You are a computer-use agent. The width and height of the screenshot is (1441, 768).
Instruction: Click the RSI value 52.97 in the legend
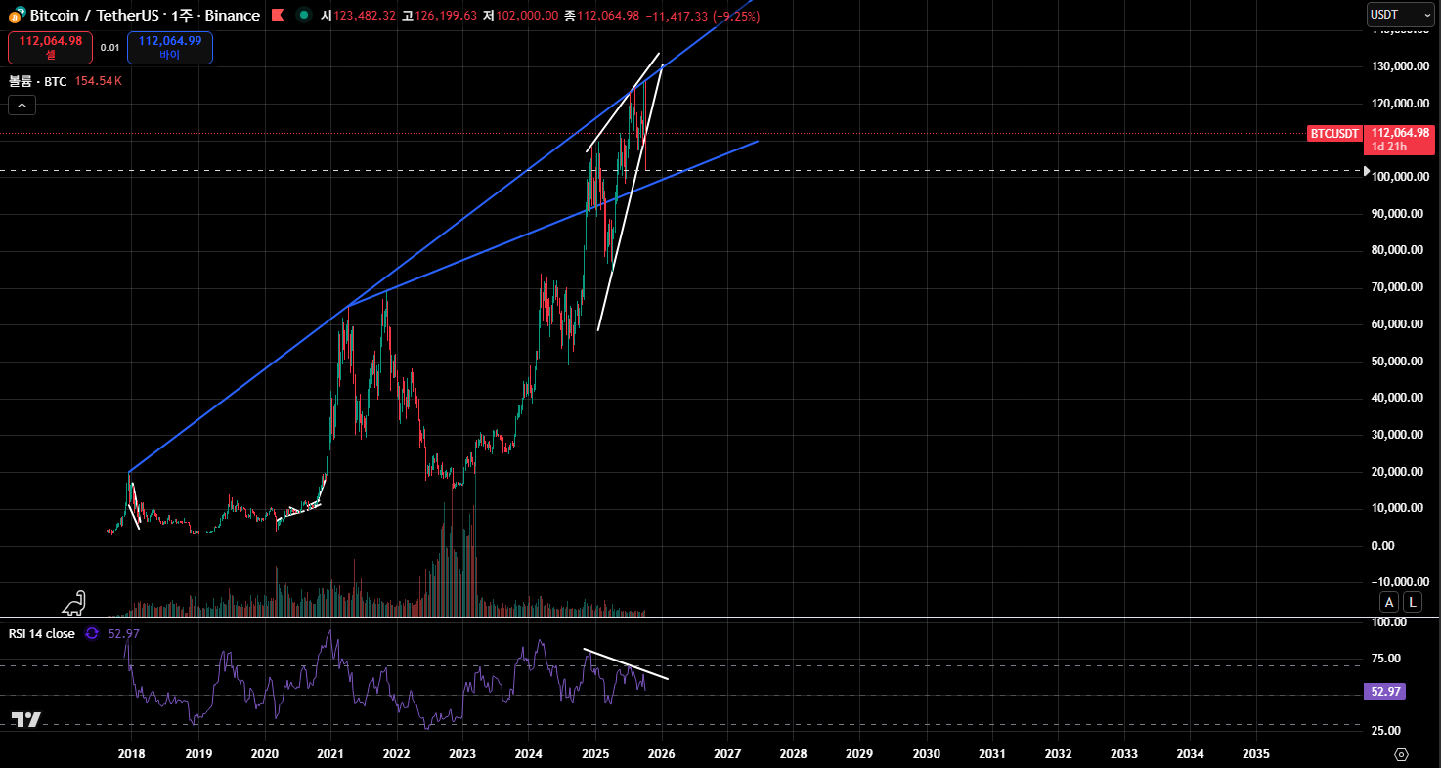point(122,633)
